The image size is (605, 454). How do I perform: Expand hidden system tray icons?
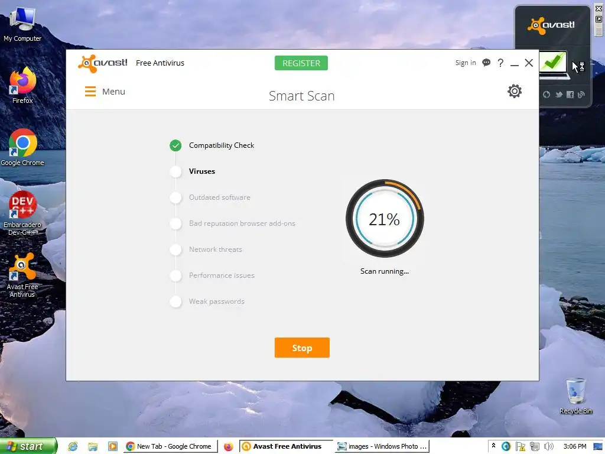(493, 446)
